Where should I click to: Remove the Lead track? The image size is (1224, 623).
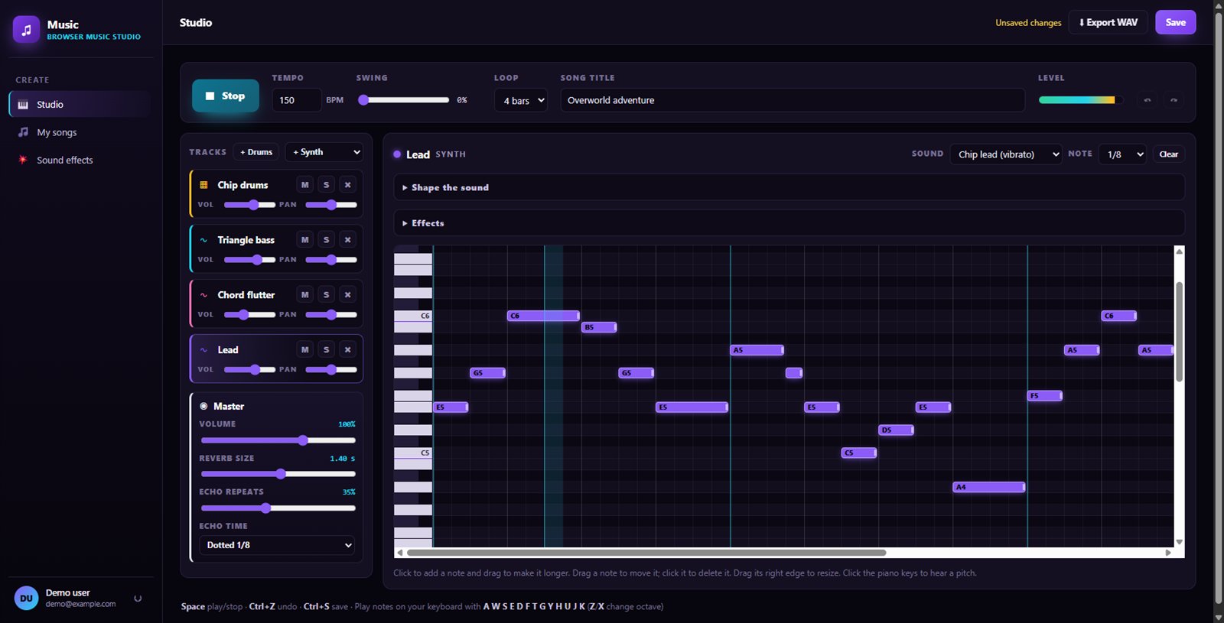347,350
